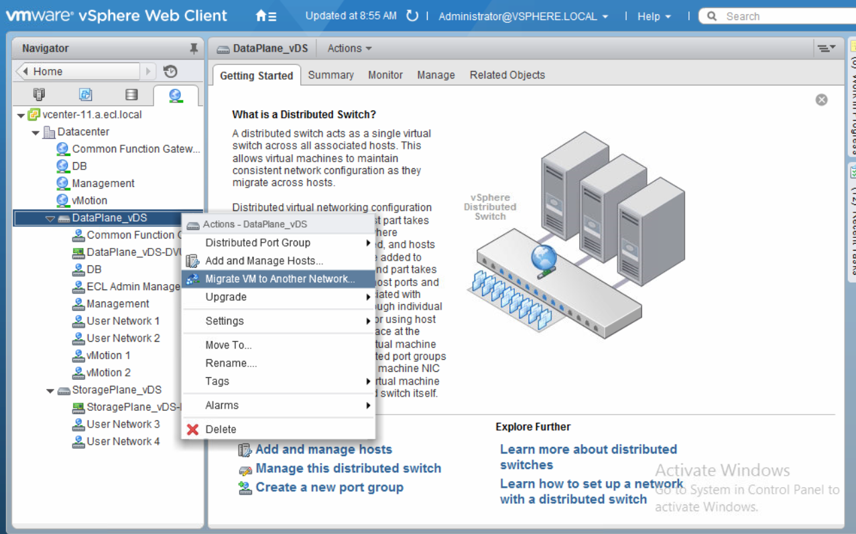Viewport: 856px width, 534px height.
Task: Select the Networking inventory icon
Action: click(x=175, y=94)
